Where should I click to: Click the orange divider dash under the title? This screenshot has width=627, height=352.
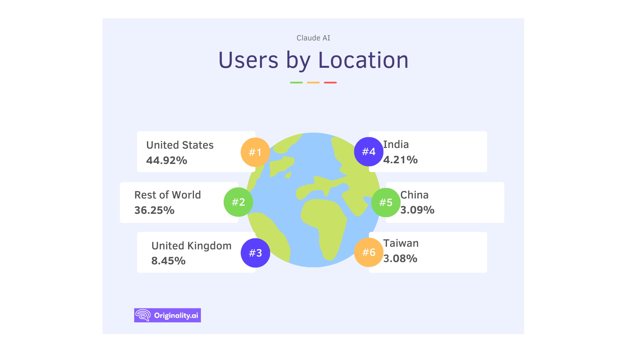313,82
